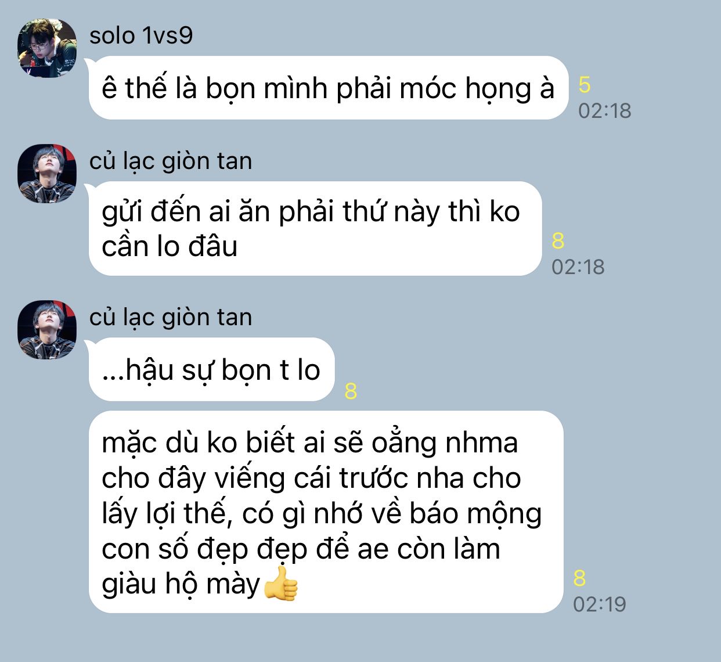Select the long message starting 'mặc dù ko biết'
The height and width of the screenshot is (662, 721).
(x=326, y=512)
